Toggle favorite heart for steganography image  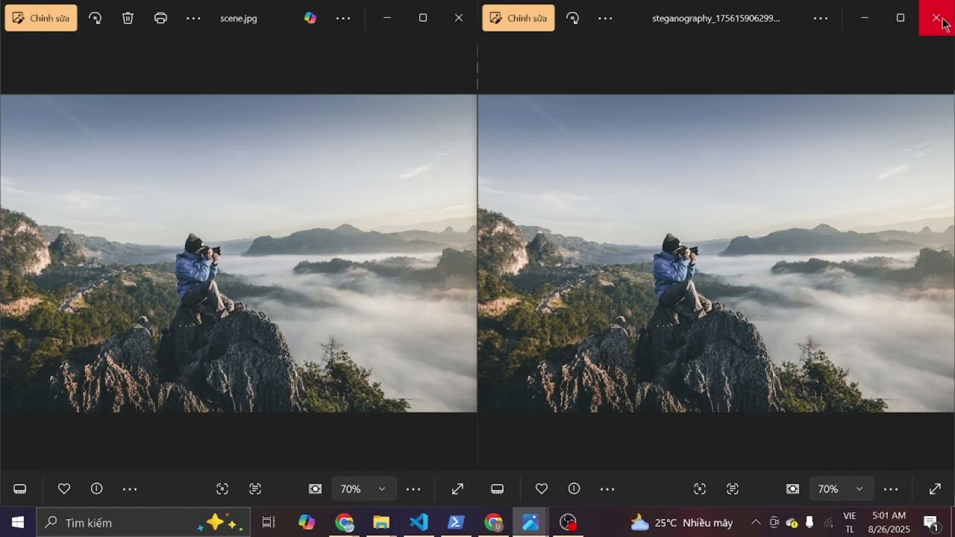[542, 489]
